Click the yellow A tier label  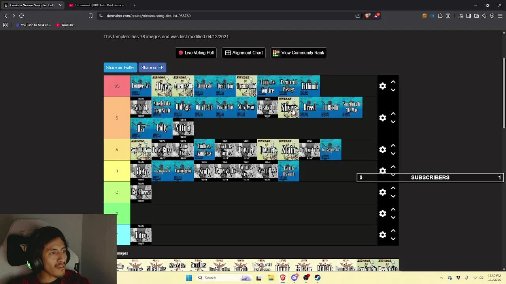tap(117, 150)
